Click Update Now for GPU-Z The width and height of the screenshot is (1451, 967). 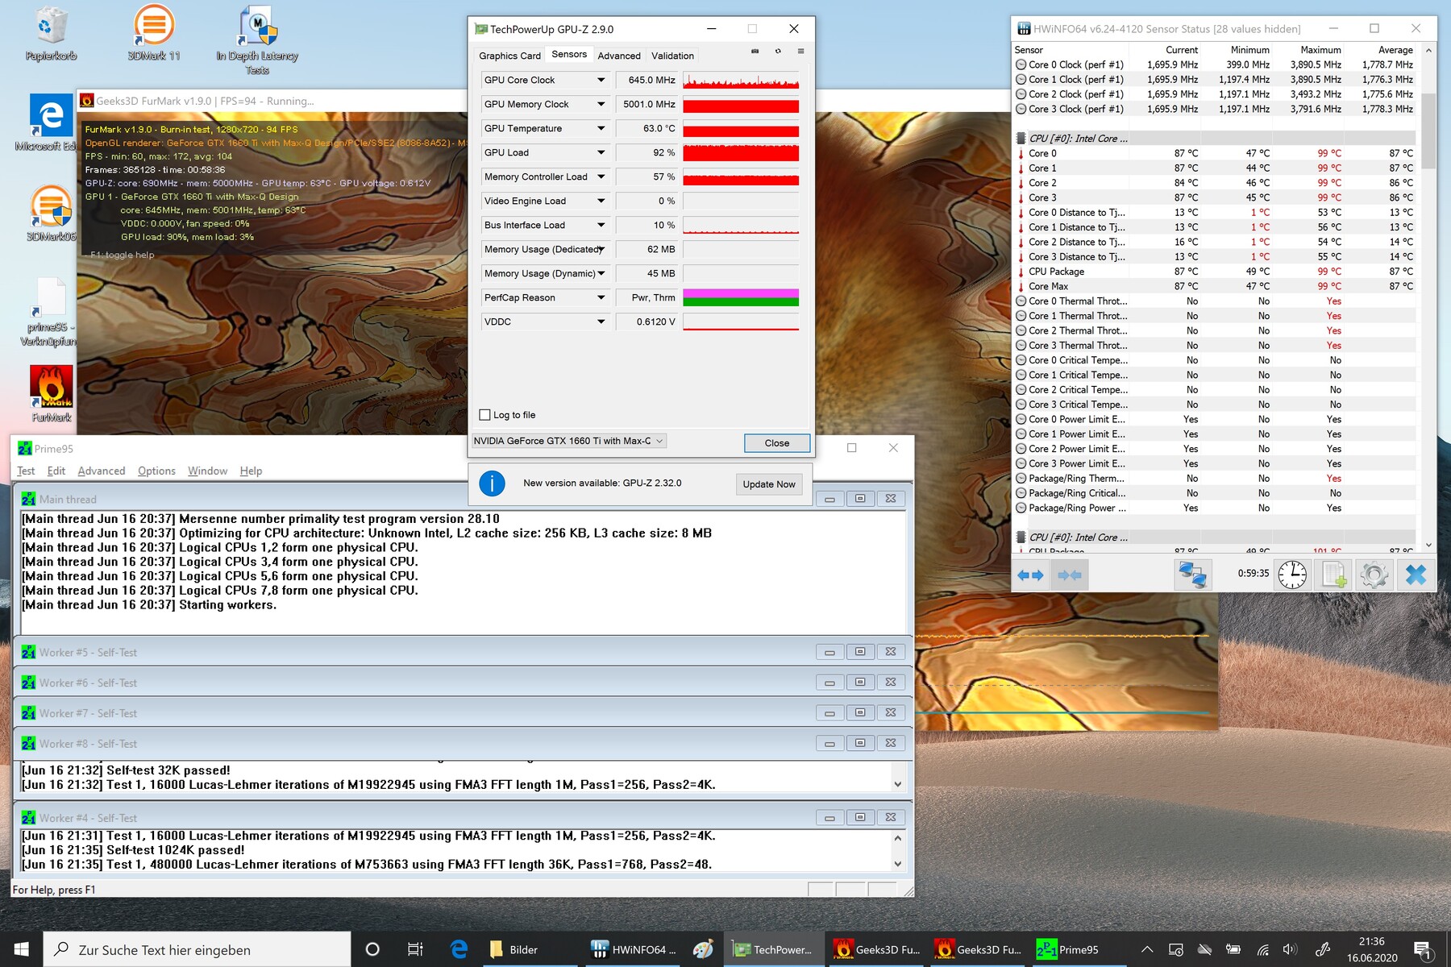point(769,483)
